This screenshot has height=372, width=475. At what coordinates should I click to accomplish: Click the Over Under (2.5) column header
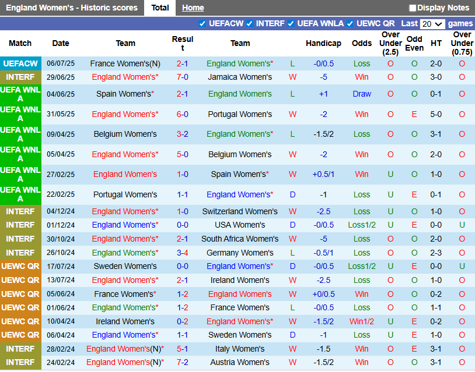pos(390,43)
